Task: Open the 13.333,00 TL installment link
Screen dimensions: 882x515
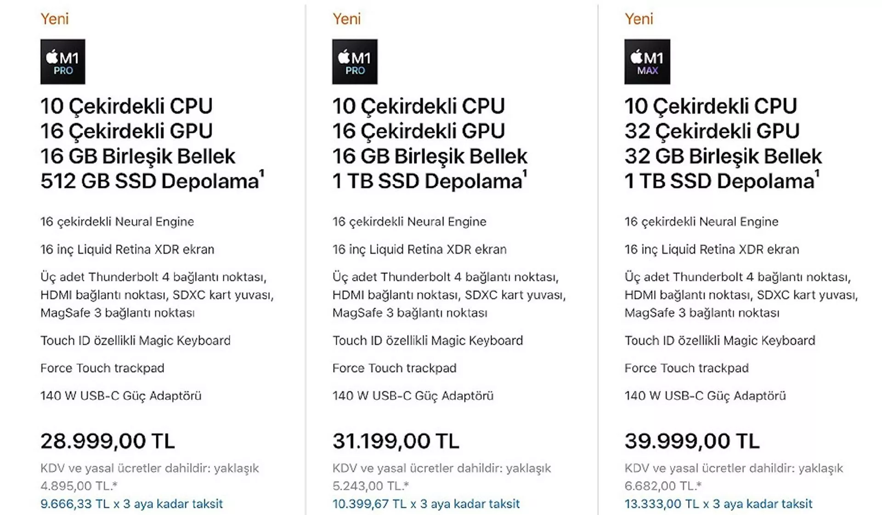Action: pyautogui.click(x=718, y=504)
